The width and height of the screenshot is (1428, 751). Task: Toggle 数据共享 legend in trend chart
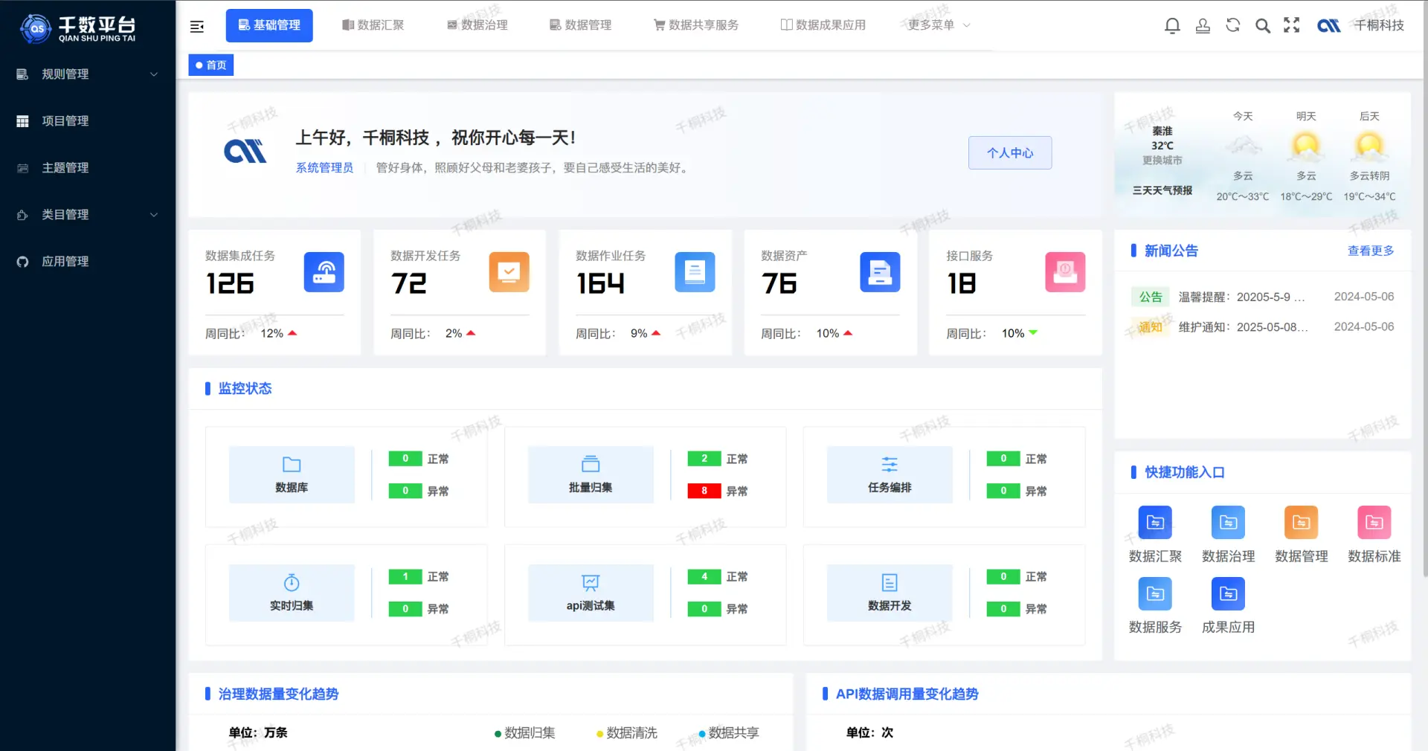pyautogui.click(x=728, y=733)
